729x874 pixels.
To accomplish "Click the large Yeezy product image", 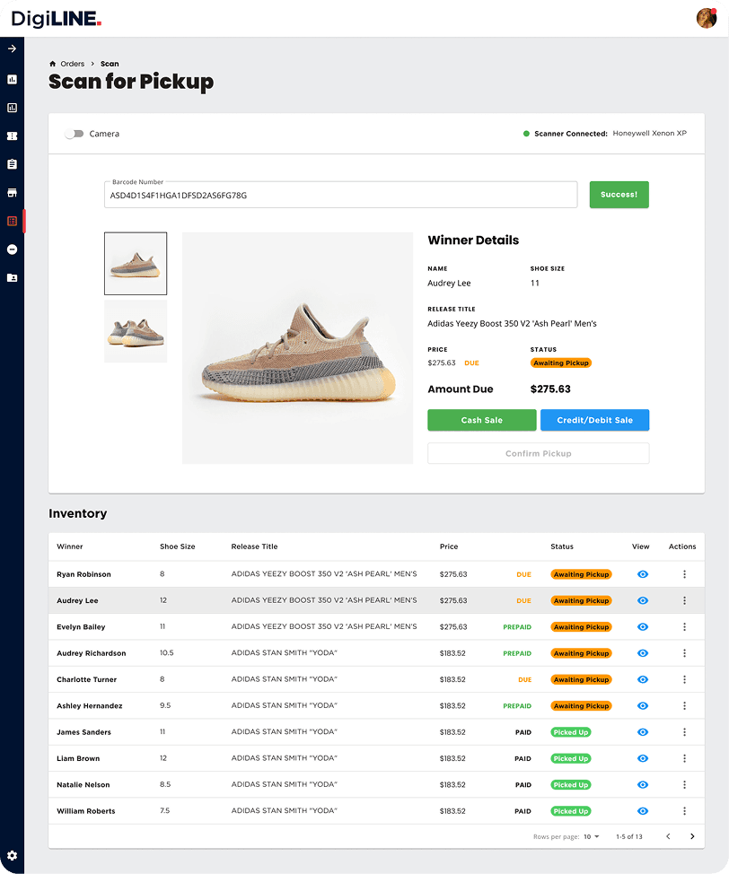I will click(x=297, y=348).
